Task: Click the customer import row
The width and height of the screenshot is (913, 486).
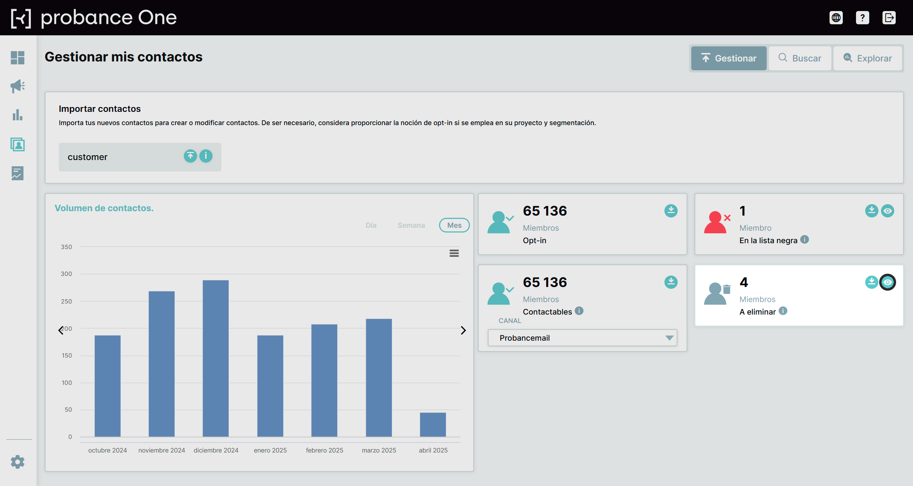Action: pyautogui.click(x=140, y=157)
